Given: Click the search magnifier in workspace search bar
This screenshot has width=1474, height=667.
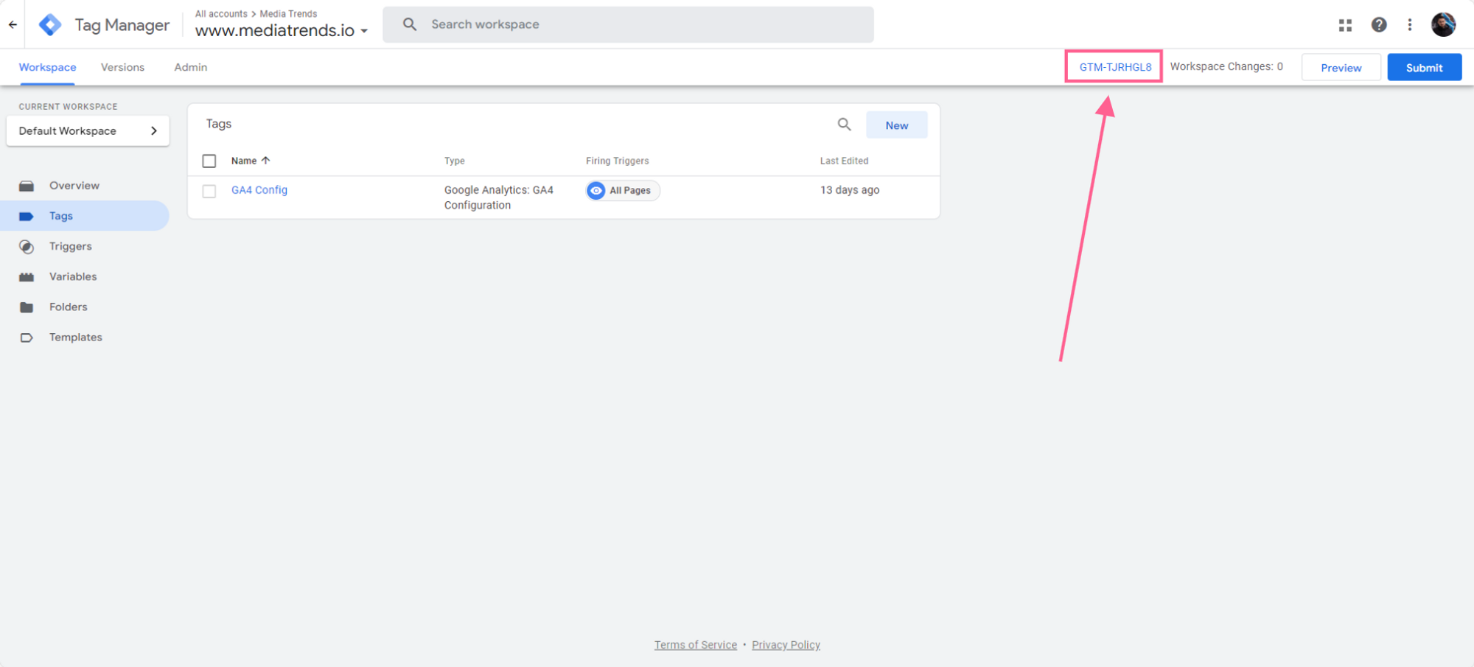Looking at the screenshot, I should click(410, 24).
